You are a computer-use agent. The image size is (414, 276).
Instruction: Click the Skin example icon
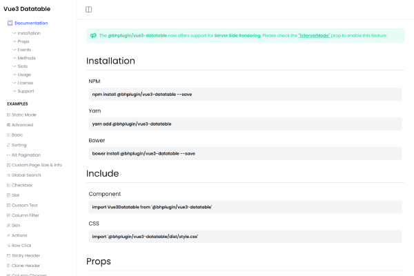coord(8,226)
